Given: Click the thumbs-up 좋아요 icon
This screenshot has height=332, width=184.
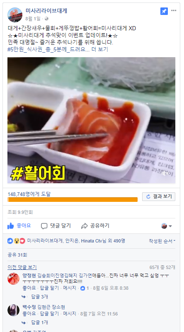Looking at the screenshot, I should [11, 226].
